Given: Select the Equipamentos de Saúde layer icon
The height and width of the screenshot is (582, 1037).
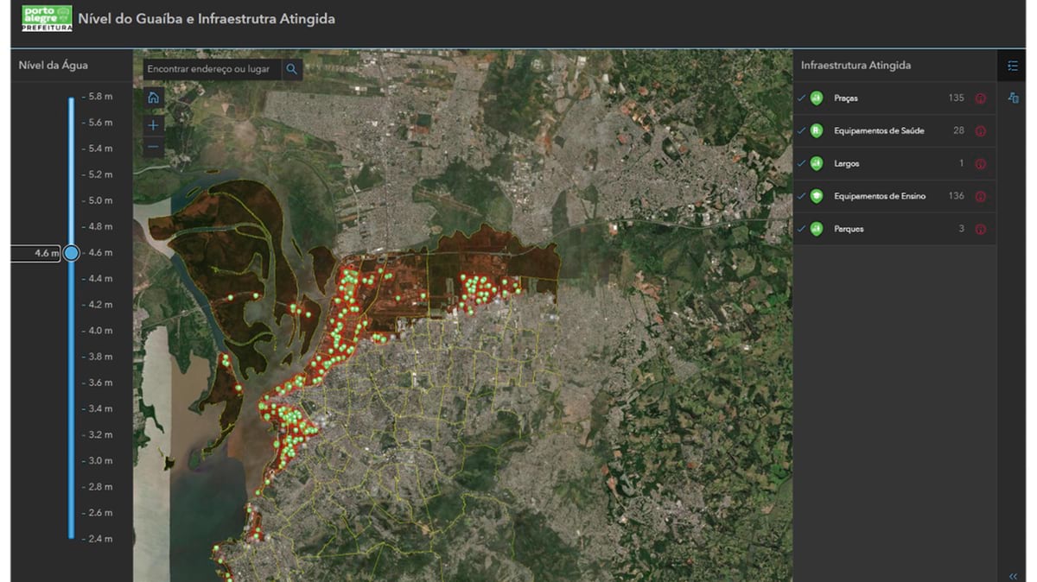Looking at the screenshot, I should [818, 130].
